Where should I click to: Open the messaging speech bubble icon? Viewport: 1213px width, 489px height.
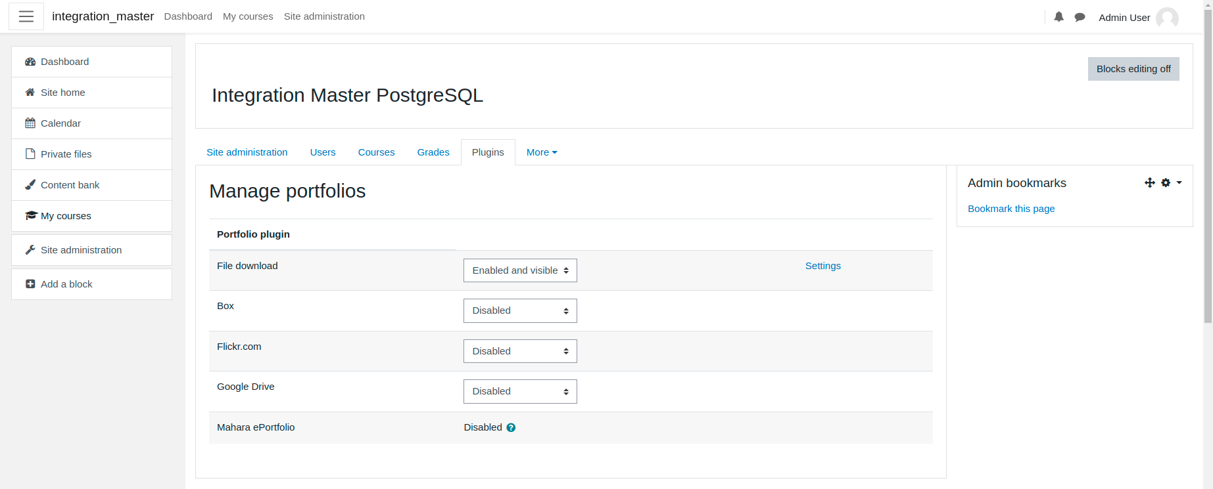click(1080, 17)
